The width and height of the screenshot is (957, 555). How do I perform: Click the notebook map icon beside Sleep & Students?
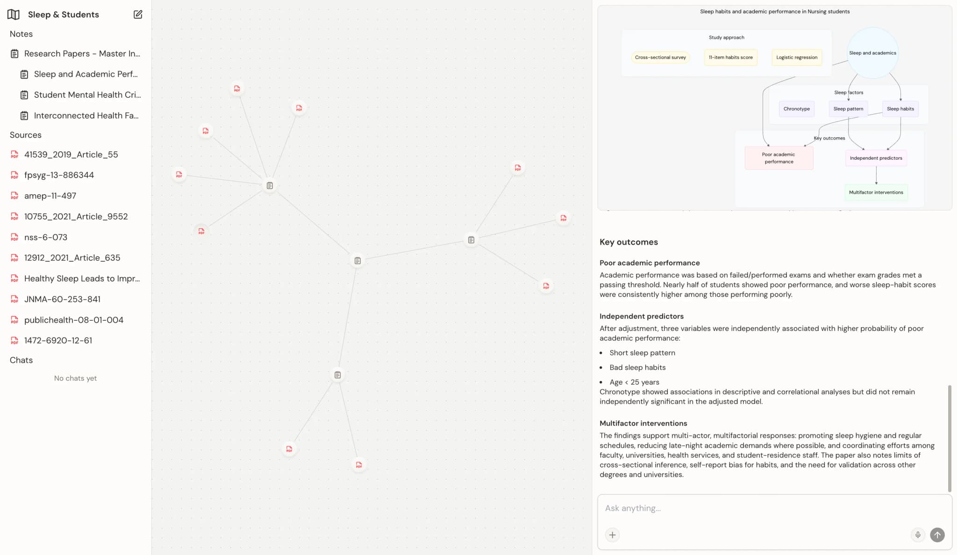[x=14, y=14]
